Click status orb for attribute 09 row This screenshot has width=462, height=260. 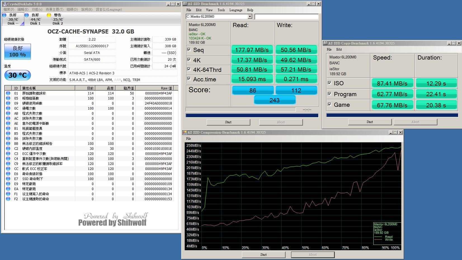tap(8, 103)
